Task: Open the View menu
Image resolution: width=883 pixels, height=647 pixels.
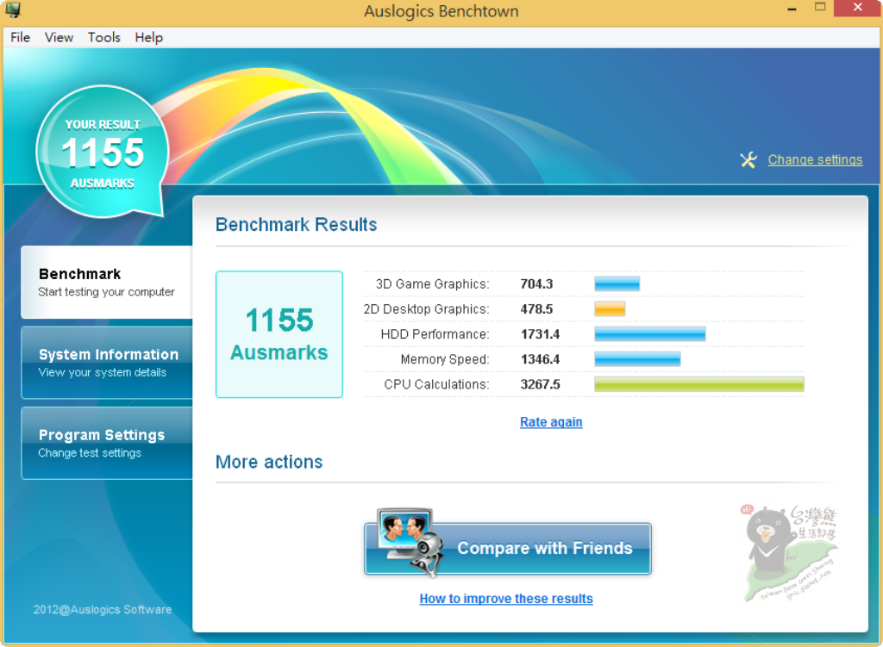Action: [x=59, y=37]
